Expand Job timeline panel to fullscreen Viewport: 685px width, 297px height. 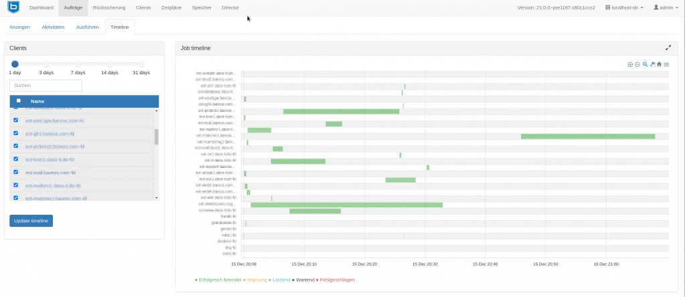(x=668, y=47)
